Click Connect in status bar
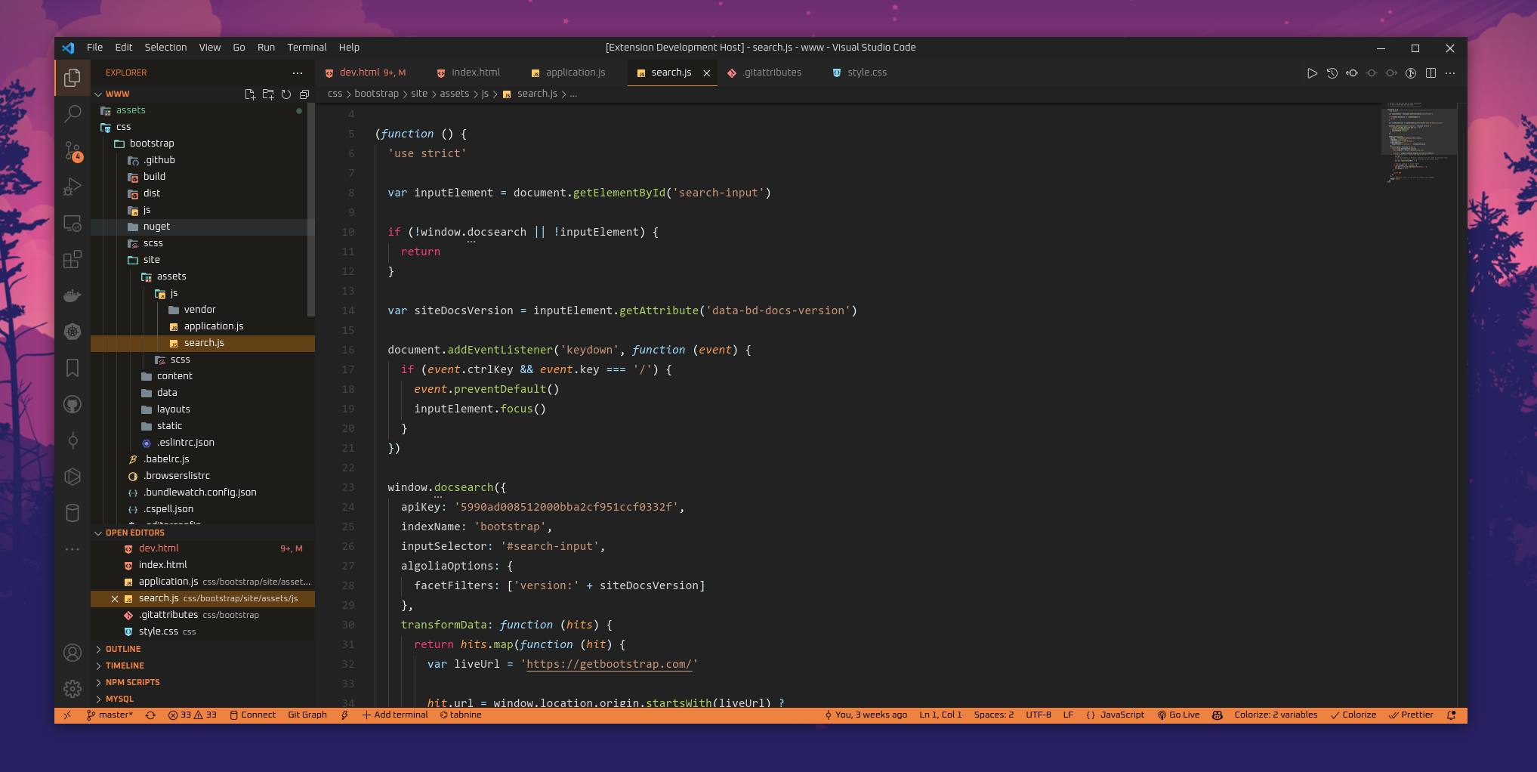 pyautogui.click(x=253, y=715)
